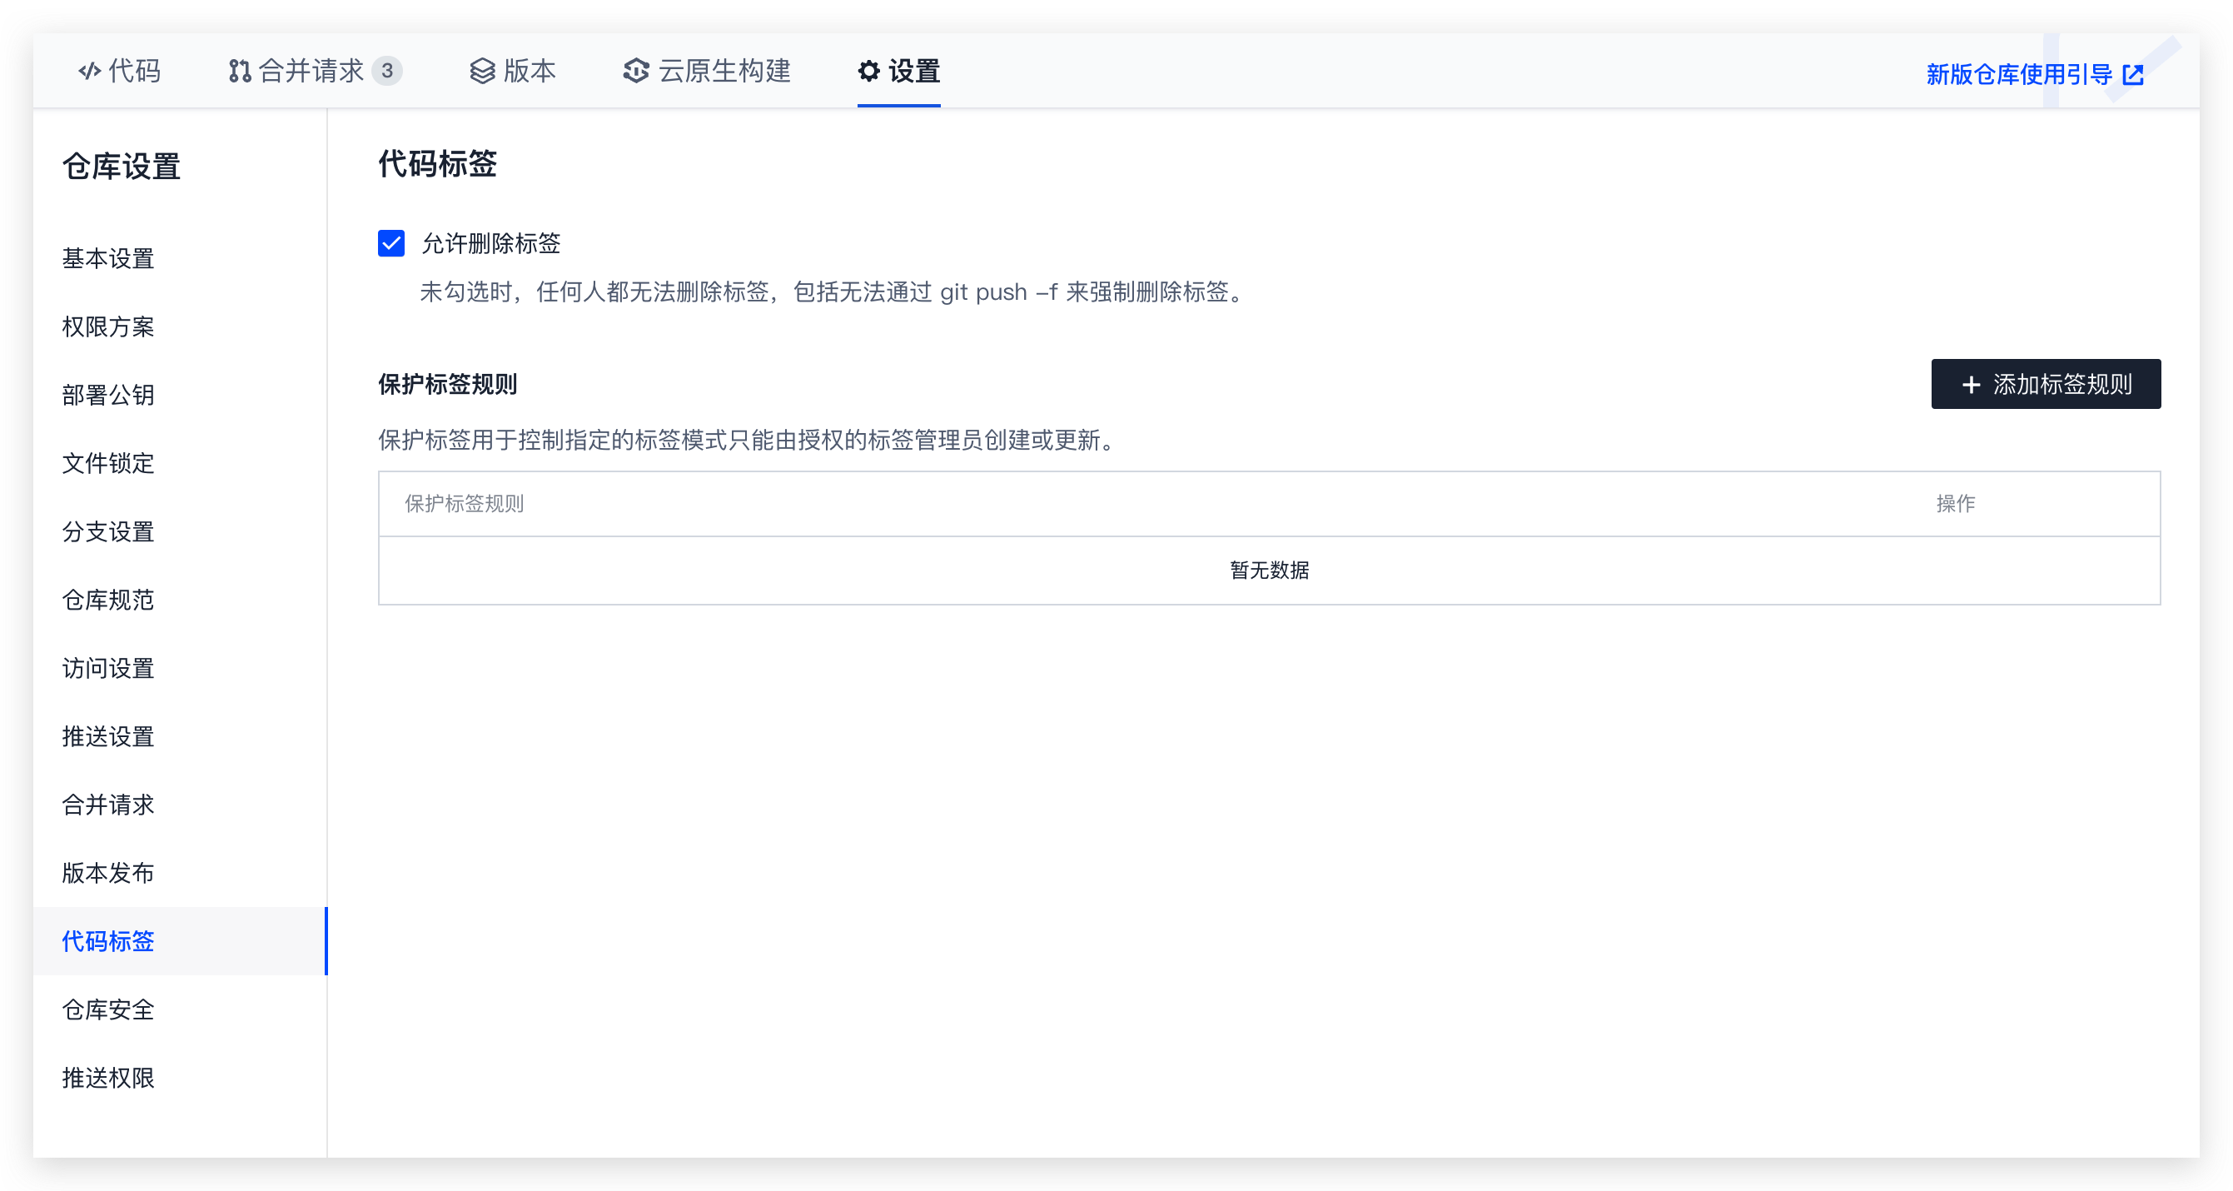This screenshot has height=1191, width=2233.
Task: Click the gear icon beside 设置
Action: (x=868, y=71)
